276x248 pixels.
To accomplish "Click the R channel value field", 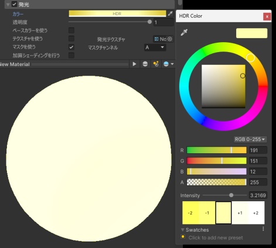I will point(258,150).
